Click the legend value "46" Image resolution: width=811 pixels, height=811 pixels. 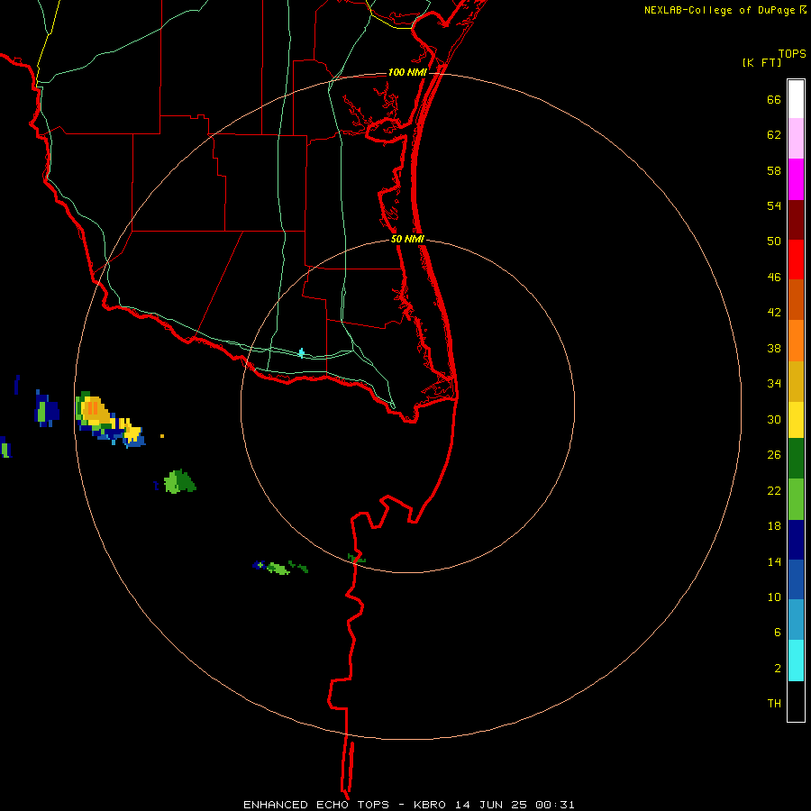click(x=774, y=278)
